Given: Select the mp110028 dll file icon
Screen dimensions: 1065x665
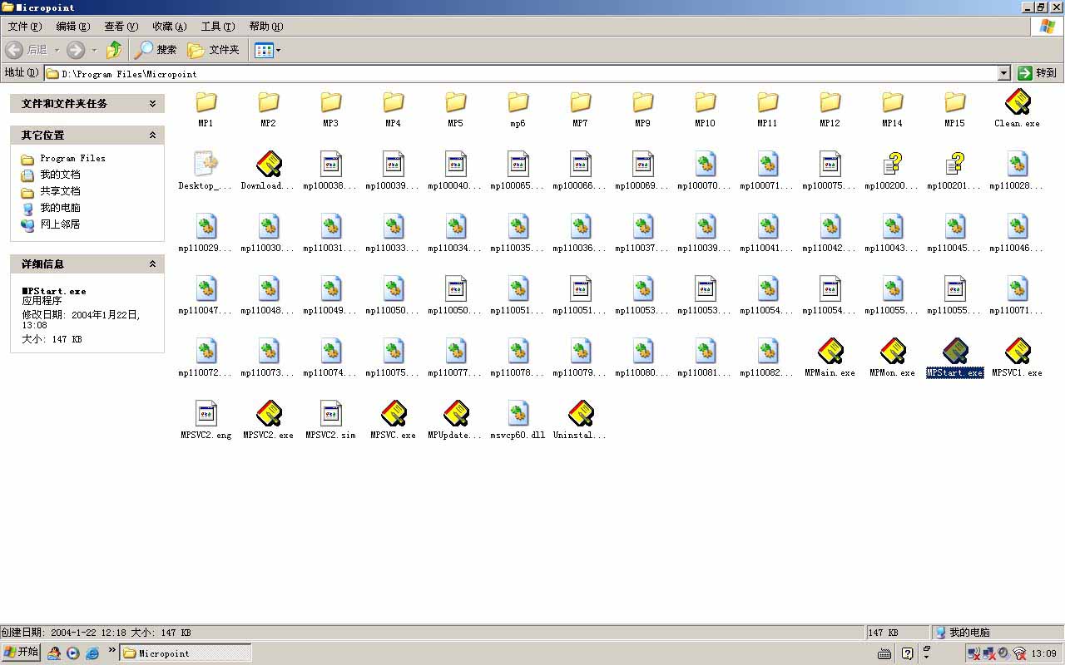Looking at the screenshot, I should pyautogui.click(x=1017, y=165).
